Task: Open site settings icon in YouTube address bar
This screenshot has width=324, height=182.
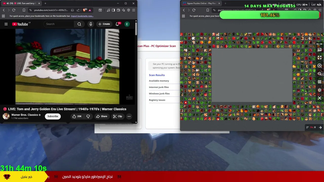Action: point(30,10)
